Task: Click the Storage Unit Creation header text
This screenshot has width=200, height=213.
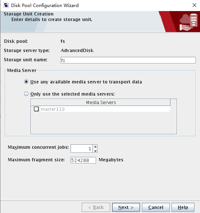Action: point(28,14)
